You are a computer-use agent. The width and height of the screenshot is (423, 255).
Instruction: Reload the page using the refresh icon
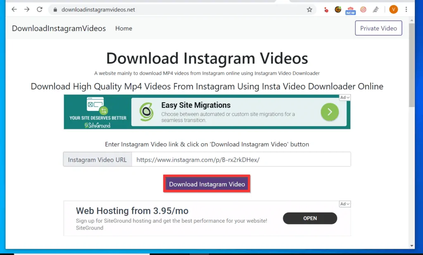click(x=39, y=9)
